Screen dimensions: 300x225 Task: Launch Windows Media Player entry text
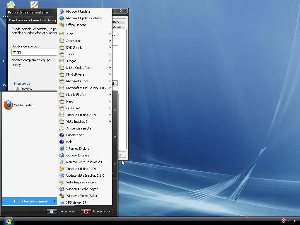[82, 189]
